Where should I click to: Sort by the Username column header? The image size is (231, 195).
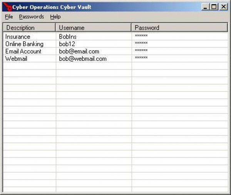coord(94,28)
